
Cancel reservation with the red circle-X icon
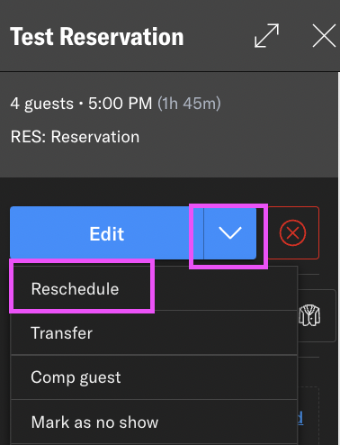[292, 232]
